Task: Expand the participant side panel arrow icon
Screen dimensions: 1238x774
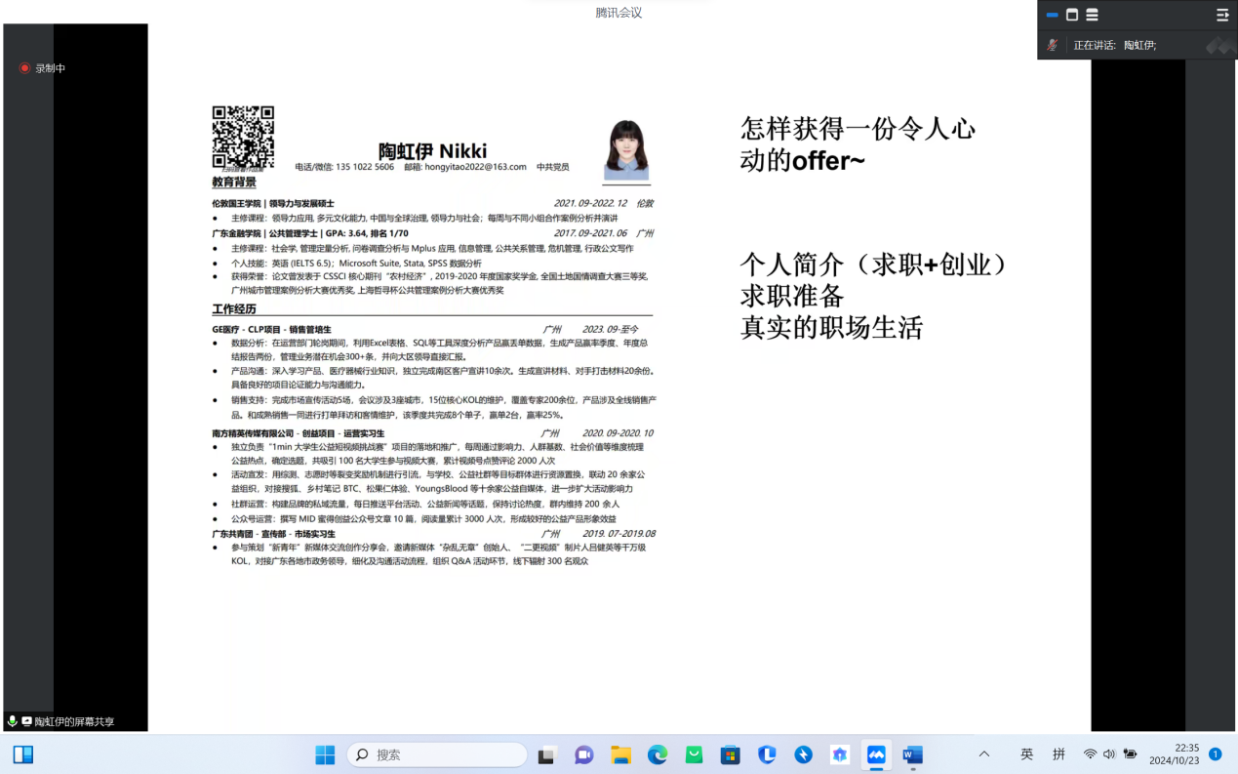Action: [x=1222, y=15]
